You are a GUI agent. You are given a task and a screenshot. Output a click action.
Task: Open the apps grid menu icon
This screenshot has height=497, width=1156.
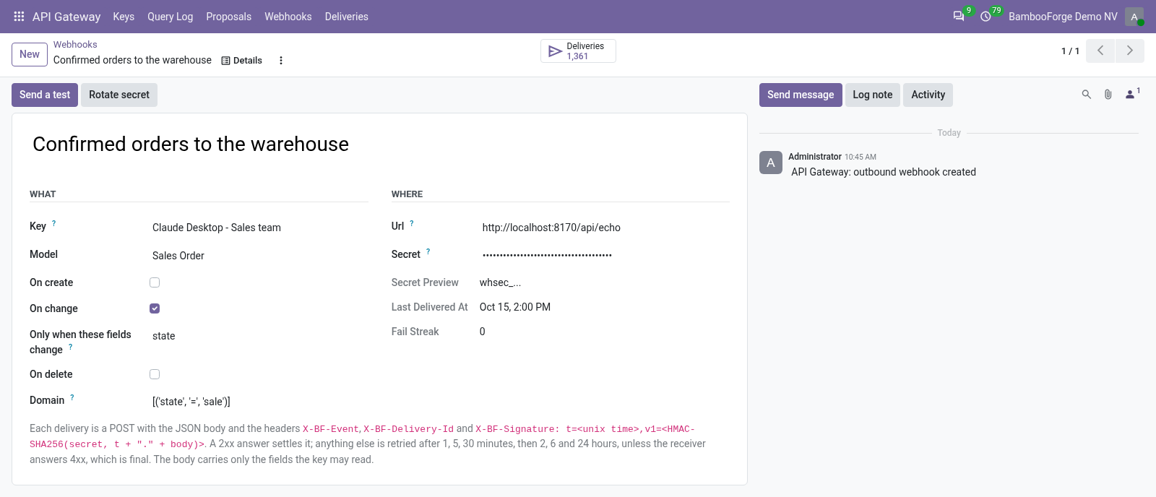click(19, 16)
